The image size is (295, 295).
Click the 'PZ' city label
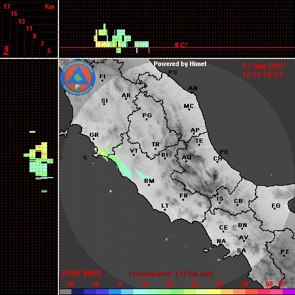tap(284, 252)
